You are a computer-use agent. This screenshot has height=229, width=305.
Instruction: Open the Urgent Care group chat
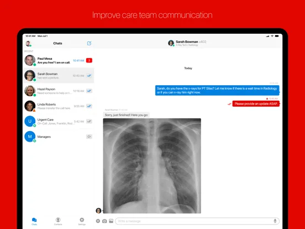tap(59, 121)
